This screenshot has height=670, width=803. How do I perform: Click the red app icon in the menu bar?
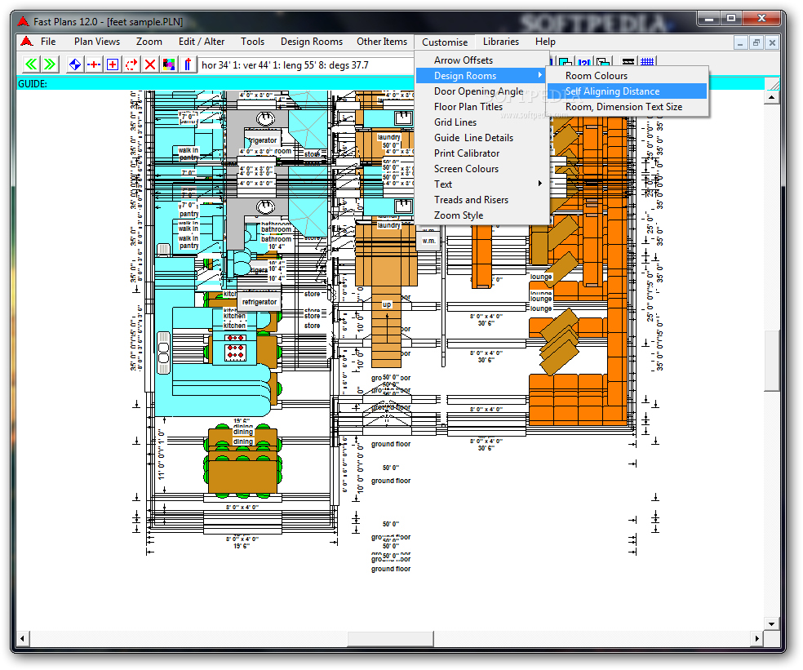pos(27,42)
